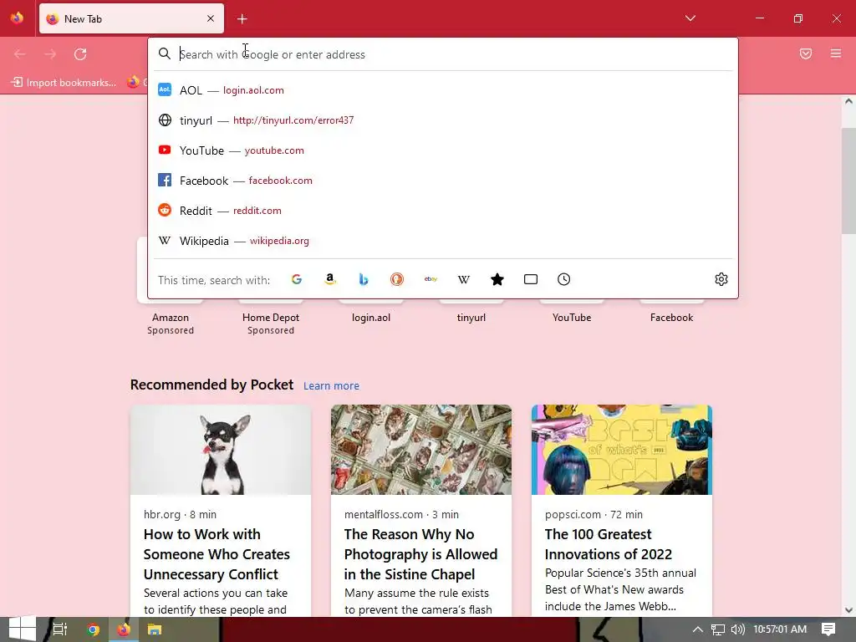Reload the current page
The height and width of the screenshot is (642, 856).
tap(80, 54)
